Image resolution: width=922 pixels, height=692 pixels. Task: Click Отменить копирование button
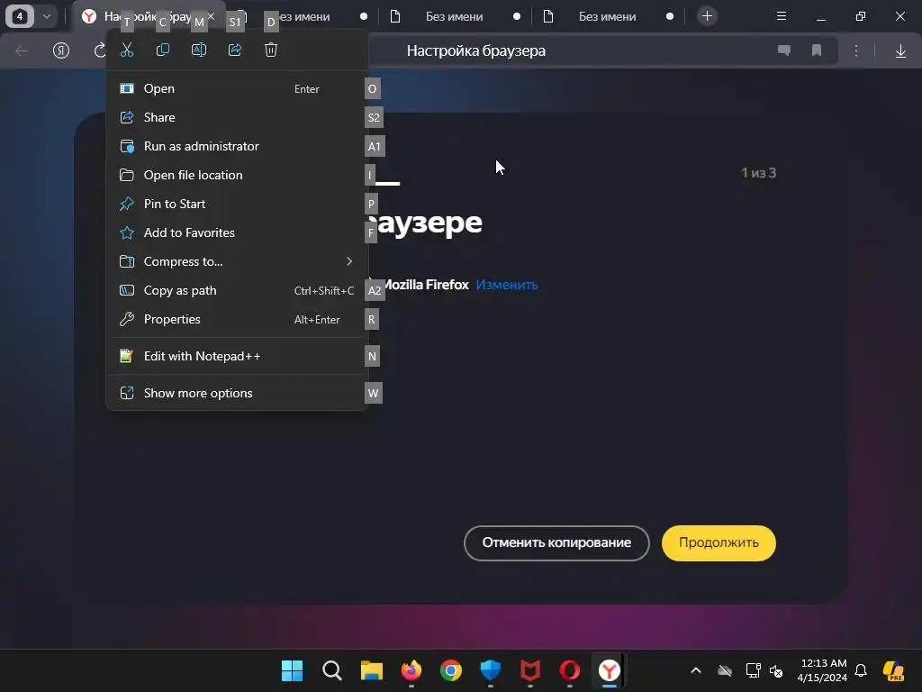click(556, 543)
